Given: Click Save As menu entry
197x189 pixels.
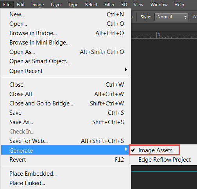Looking at the screenshot, I should click(66, 122).
